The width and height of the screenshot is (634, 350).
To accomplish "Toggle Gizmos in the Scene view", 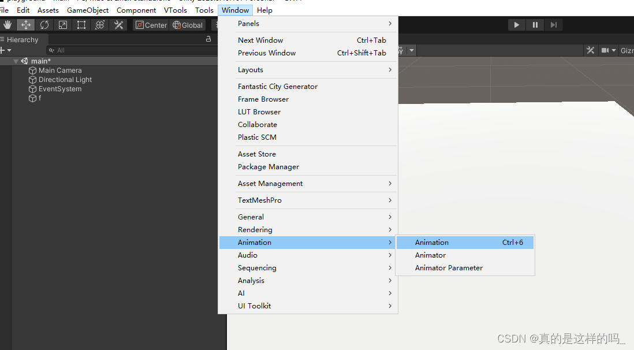I will pyautogui.click(x=626, y=50).
